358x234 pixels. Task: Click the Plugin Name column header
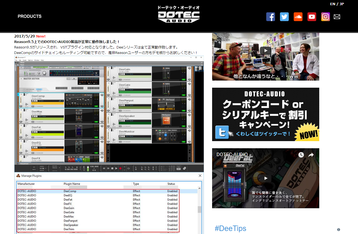click(x=72, y=184)
